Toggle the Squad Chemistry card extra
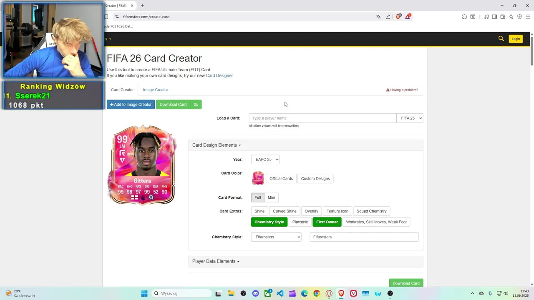The height and width of the screenshot is (300, 534). coord(371,211)
